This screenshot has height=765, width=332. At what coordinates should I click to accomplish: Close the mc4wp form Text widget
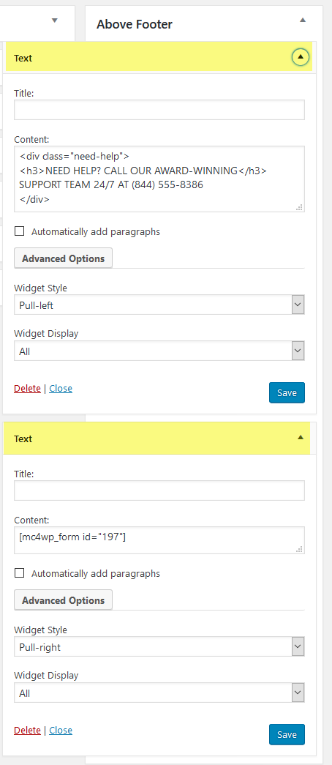tap(61, 730)
